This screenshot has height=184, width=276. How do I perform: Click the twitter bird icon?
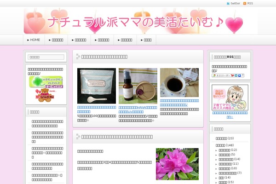[x=228, y=4]
